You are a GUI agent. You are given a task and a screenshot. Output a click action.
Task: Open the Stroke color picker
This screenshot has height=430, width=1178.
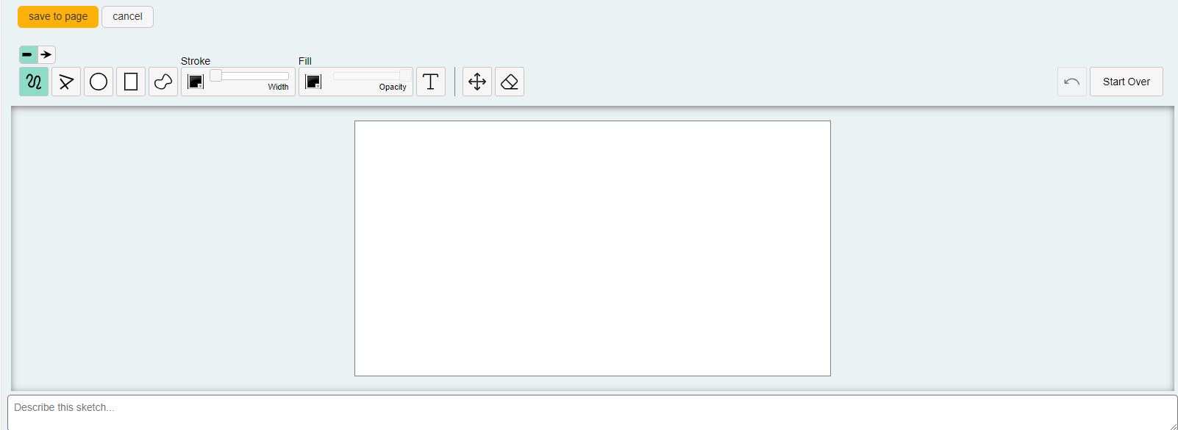196,82
